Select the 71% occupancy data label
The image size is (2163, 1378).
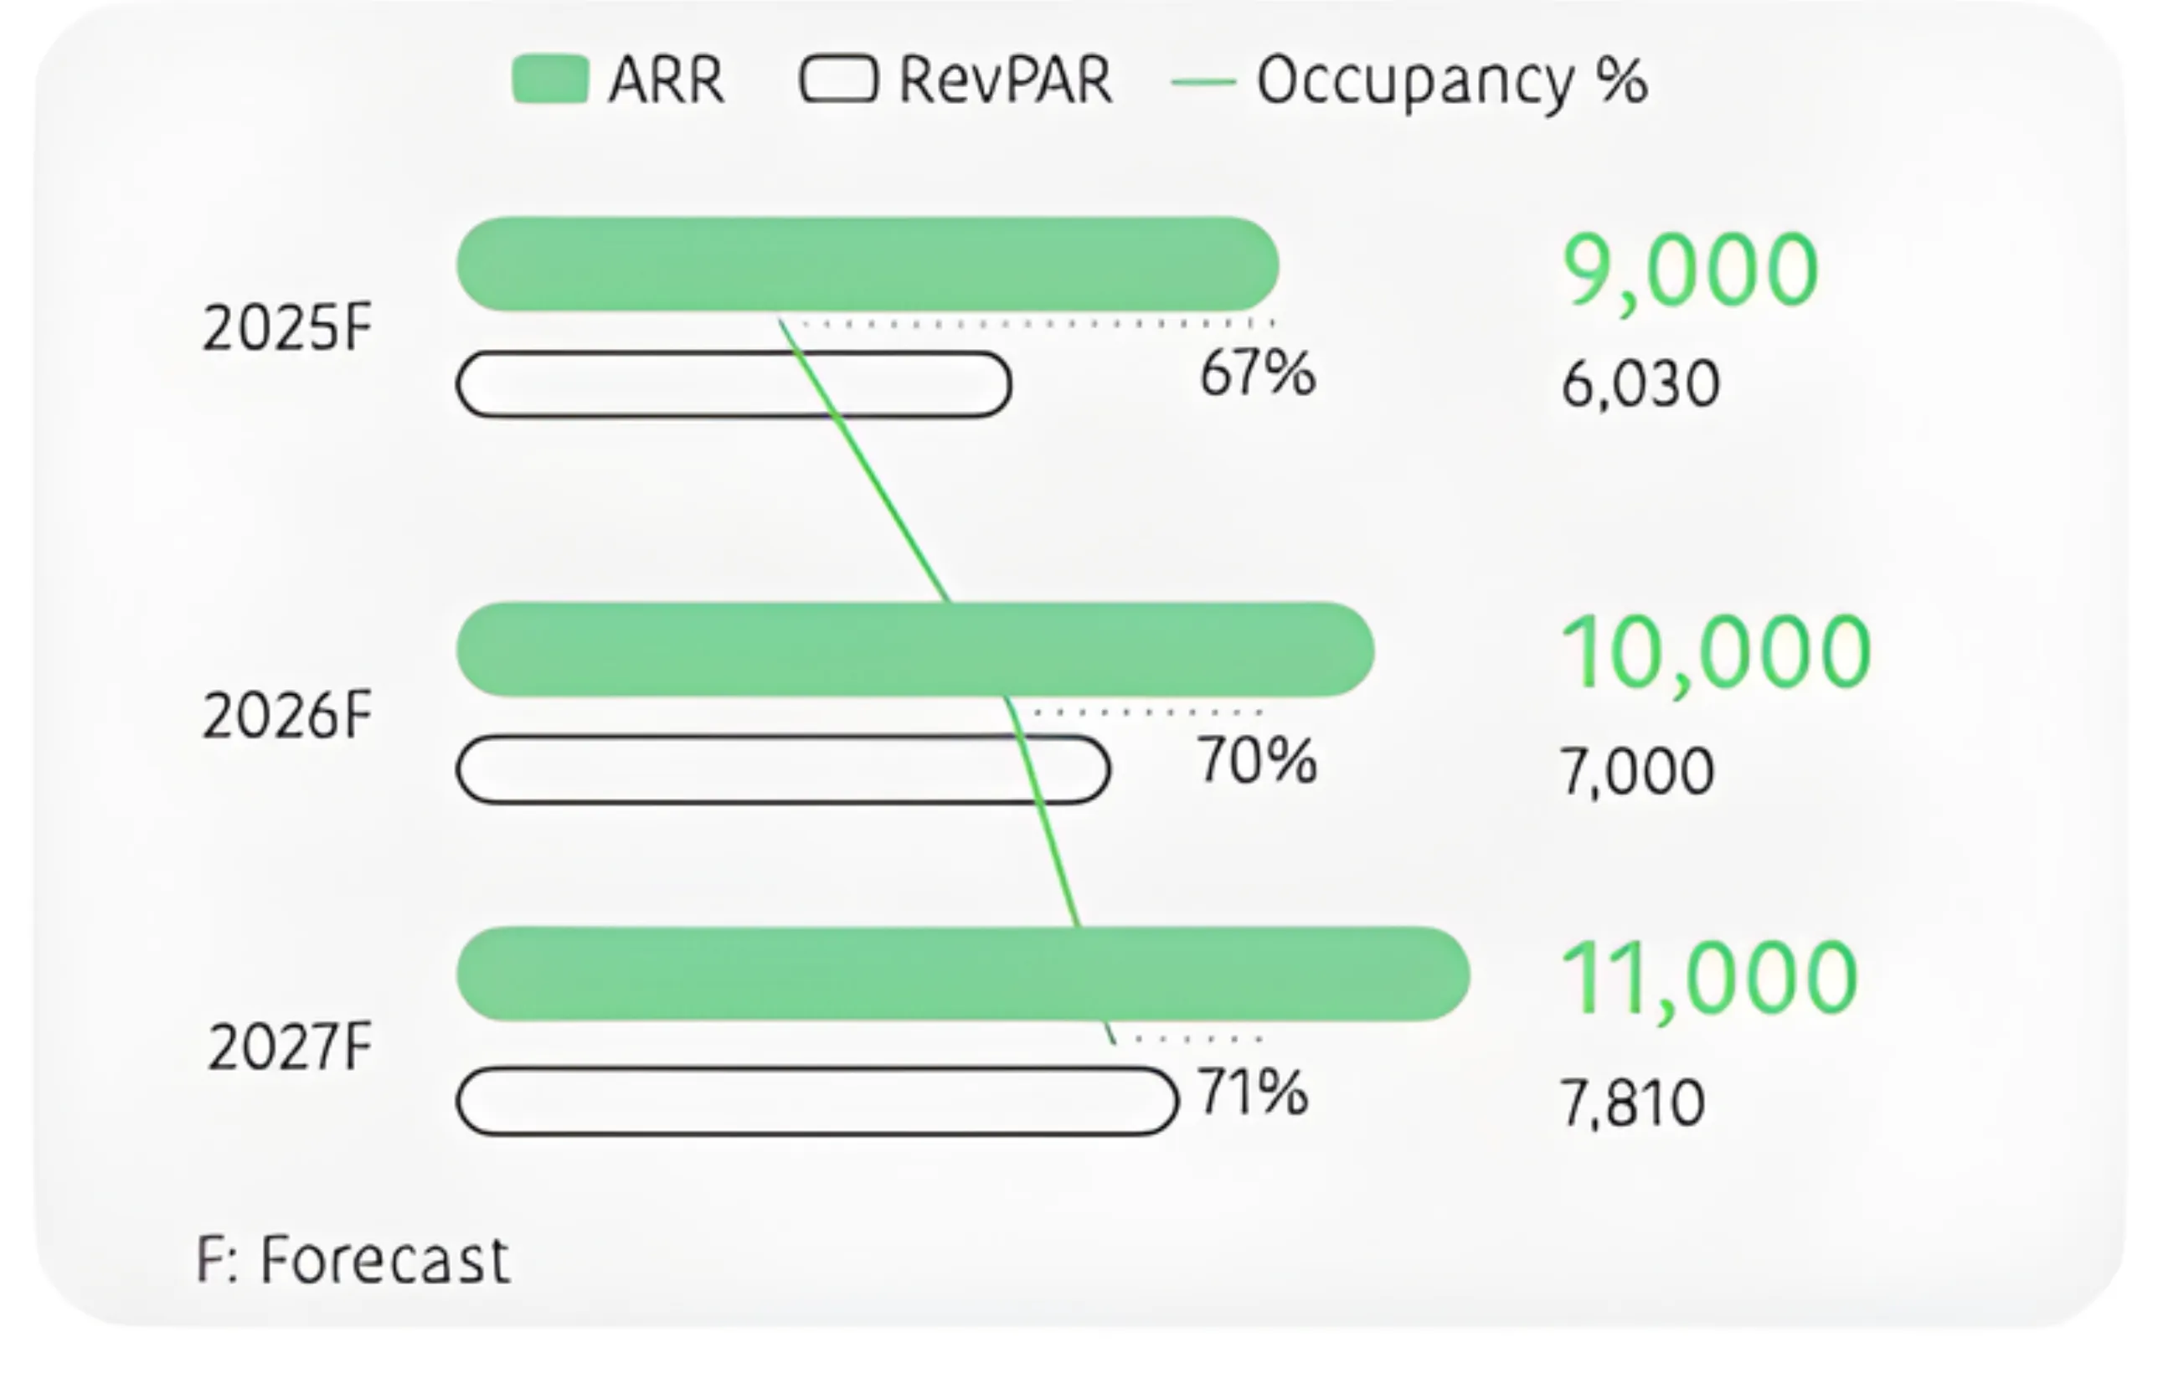(x=1253, y=1093)
